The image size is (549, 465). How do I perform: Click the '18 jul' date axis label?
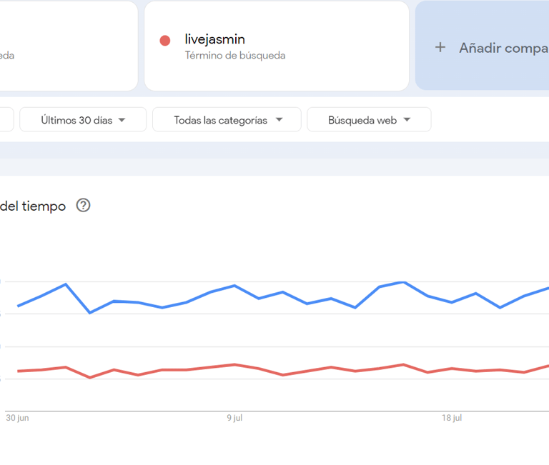click(x=452, y=418)
